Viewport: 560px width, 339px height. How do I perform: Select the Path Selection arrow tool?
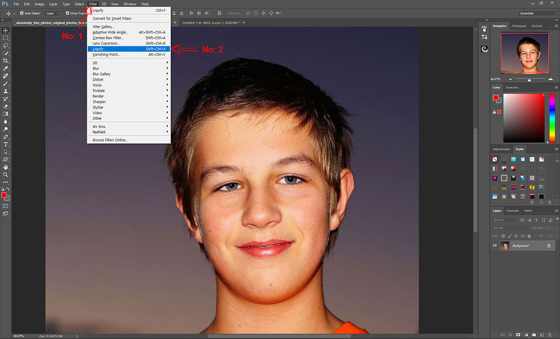(5, 152)
